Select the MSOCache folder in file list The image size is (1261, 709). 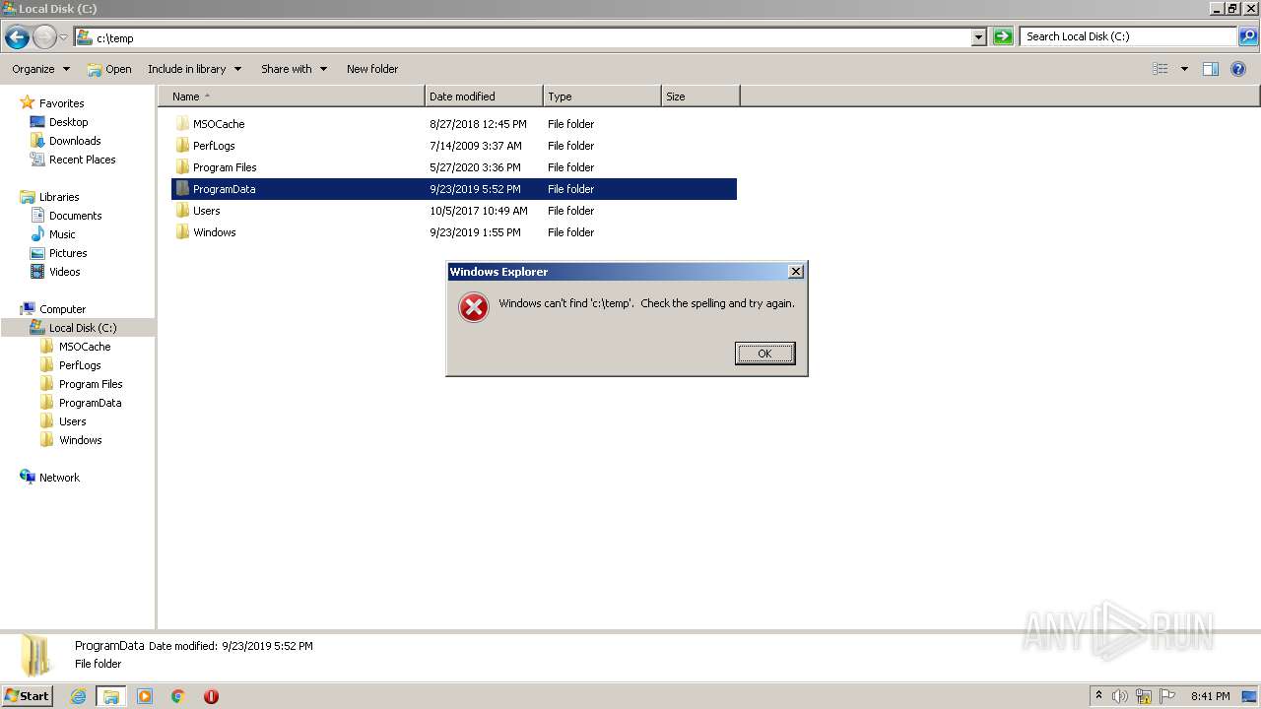point(219,124)
